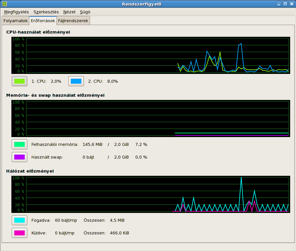
Task: Maximize the Rendszerfigyelő window
Action: tap(285, 4)
